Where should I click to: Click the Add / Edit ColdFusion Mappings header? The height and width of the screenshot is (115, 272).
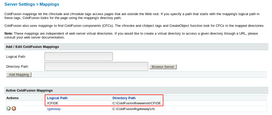[32, 47]
